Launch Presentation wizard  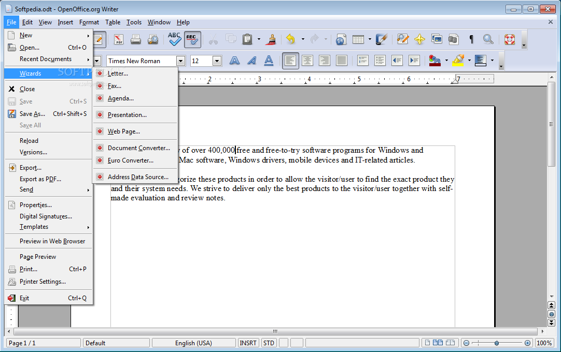pyautogui.click(x=135, y=115)
